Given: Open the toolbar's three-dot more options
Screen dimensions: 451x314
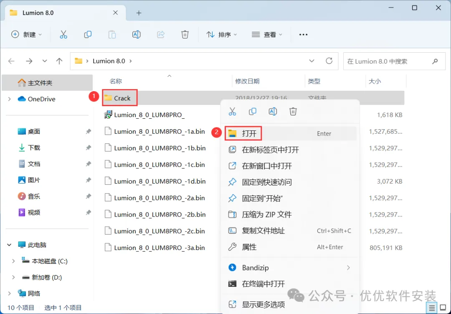Looking at the screenshot, I should click(x=303, y=35).
